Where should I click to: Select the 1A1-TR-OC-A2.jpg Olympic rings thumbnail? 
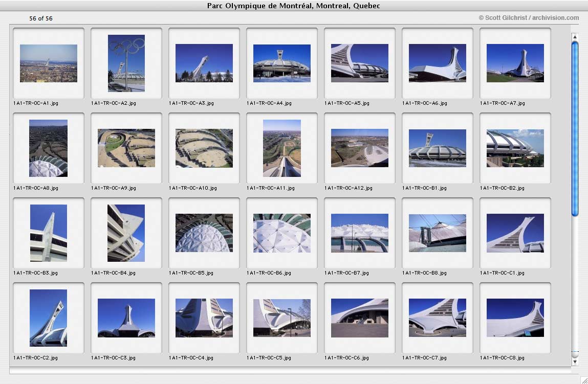pos(126,63)
